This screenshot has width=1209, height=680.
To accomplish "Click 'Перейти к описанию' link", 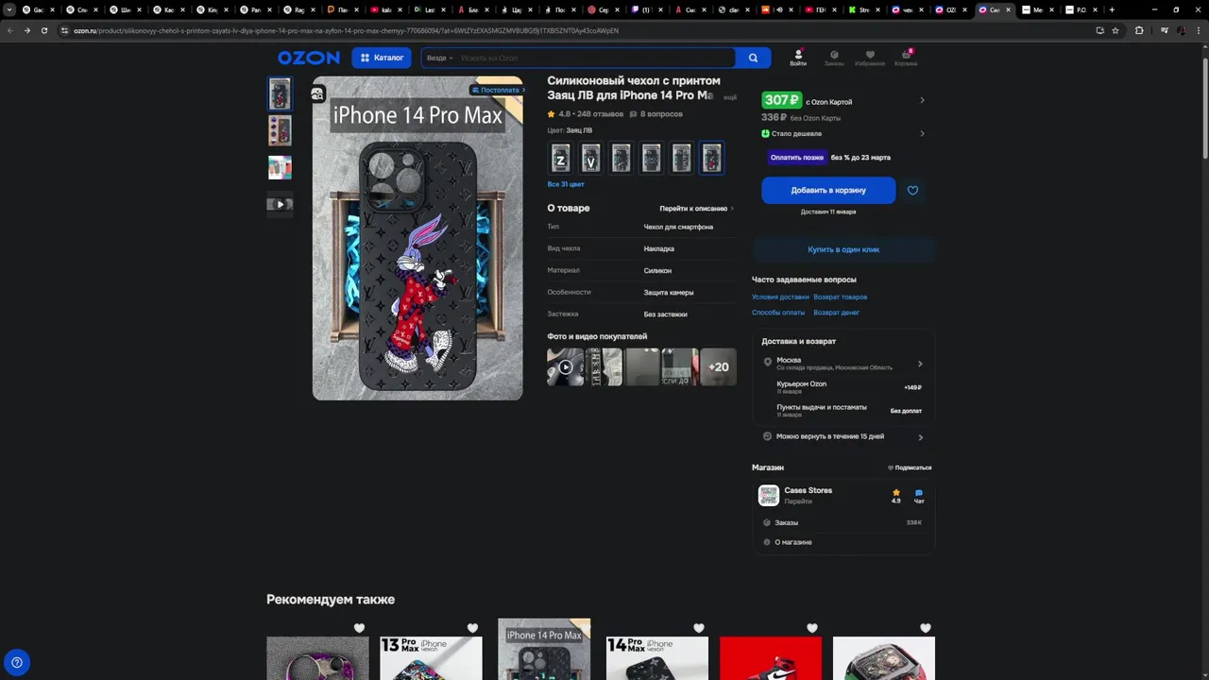I will (x=696, y=209).
